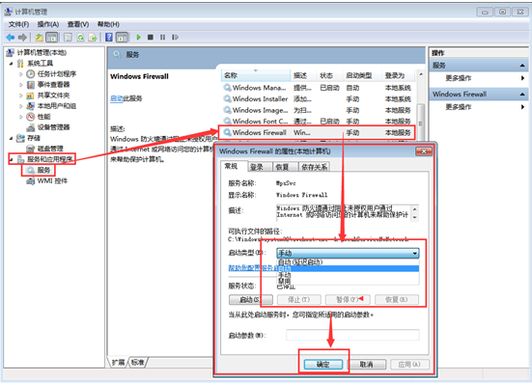Select the Windows Installer service row
532x383 pixels.
[318, 99]
